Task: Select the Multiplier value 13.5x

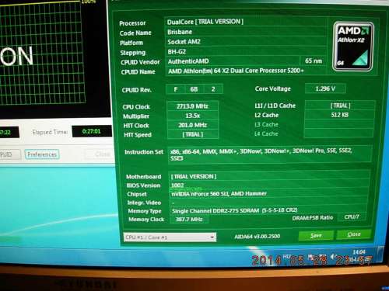Action: coord(192,116)
